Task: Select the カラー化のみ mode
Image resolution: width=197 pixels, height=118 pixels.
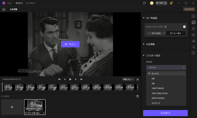Action: 156,33
